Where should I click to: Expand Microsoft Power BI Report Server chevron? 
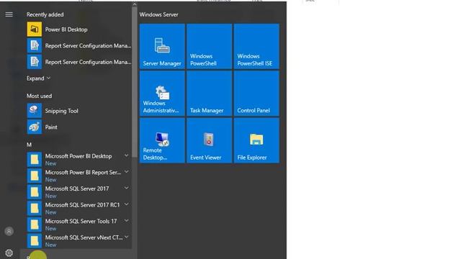point(127,171)
